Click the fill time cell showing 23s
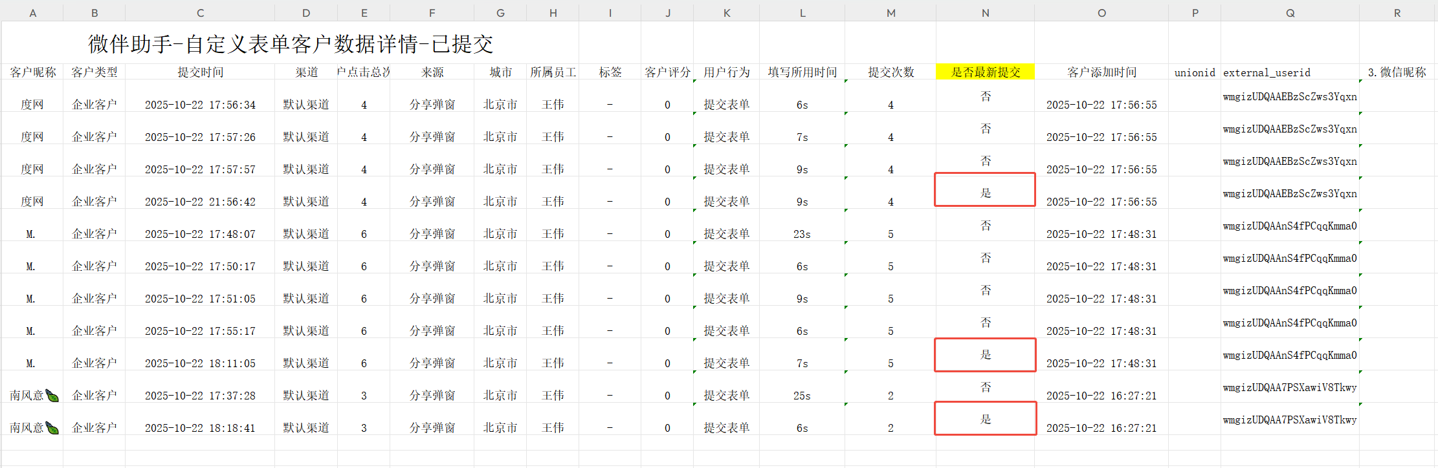 click(802, 234)
